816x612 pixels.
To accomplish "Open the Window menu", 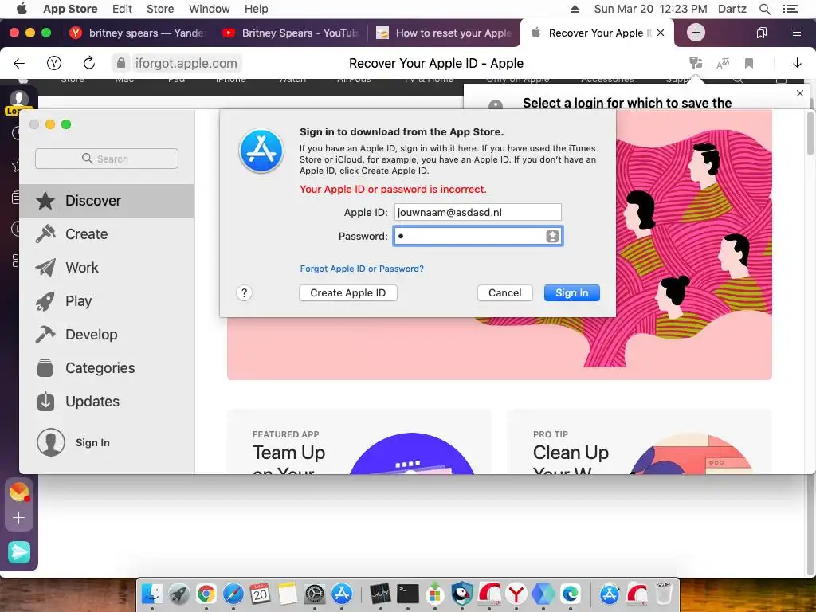I will click(210, 9).
